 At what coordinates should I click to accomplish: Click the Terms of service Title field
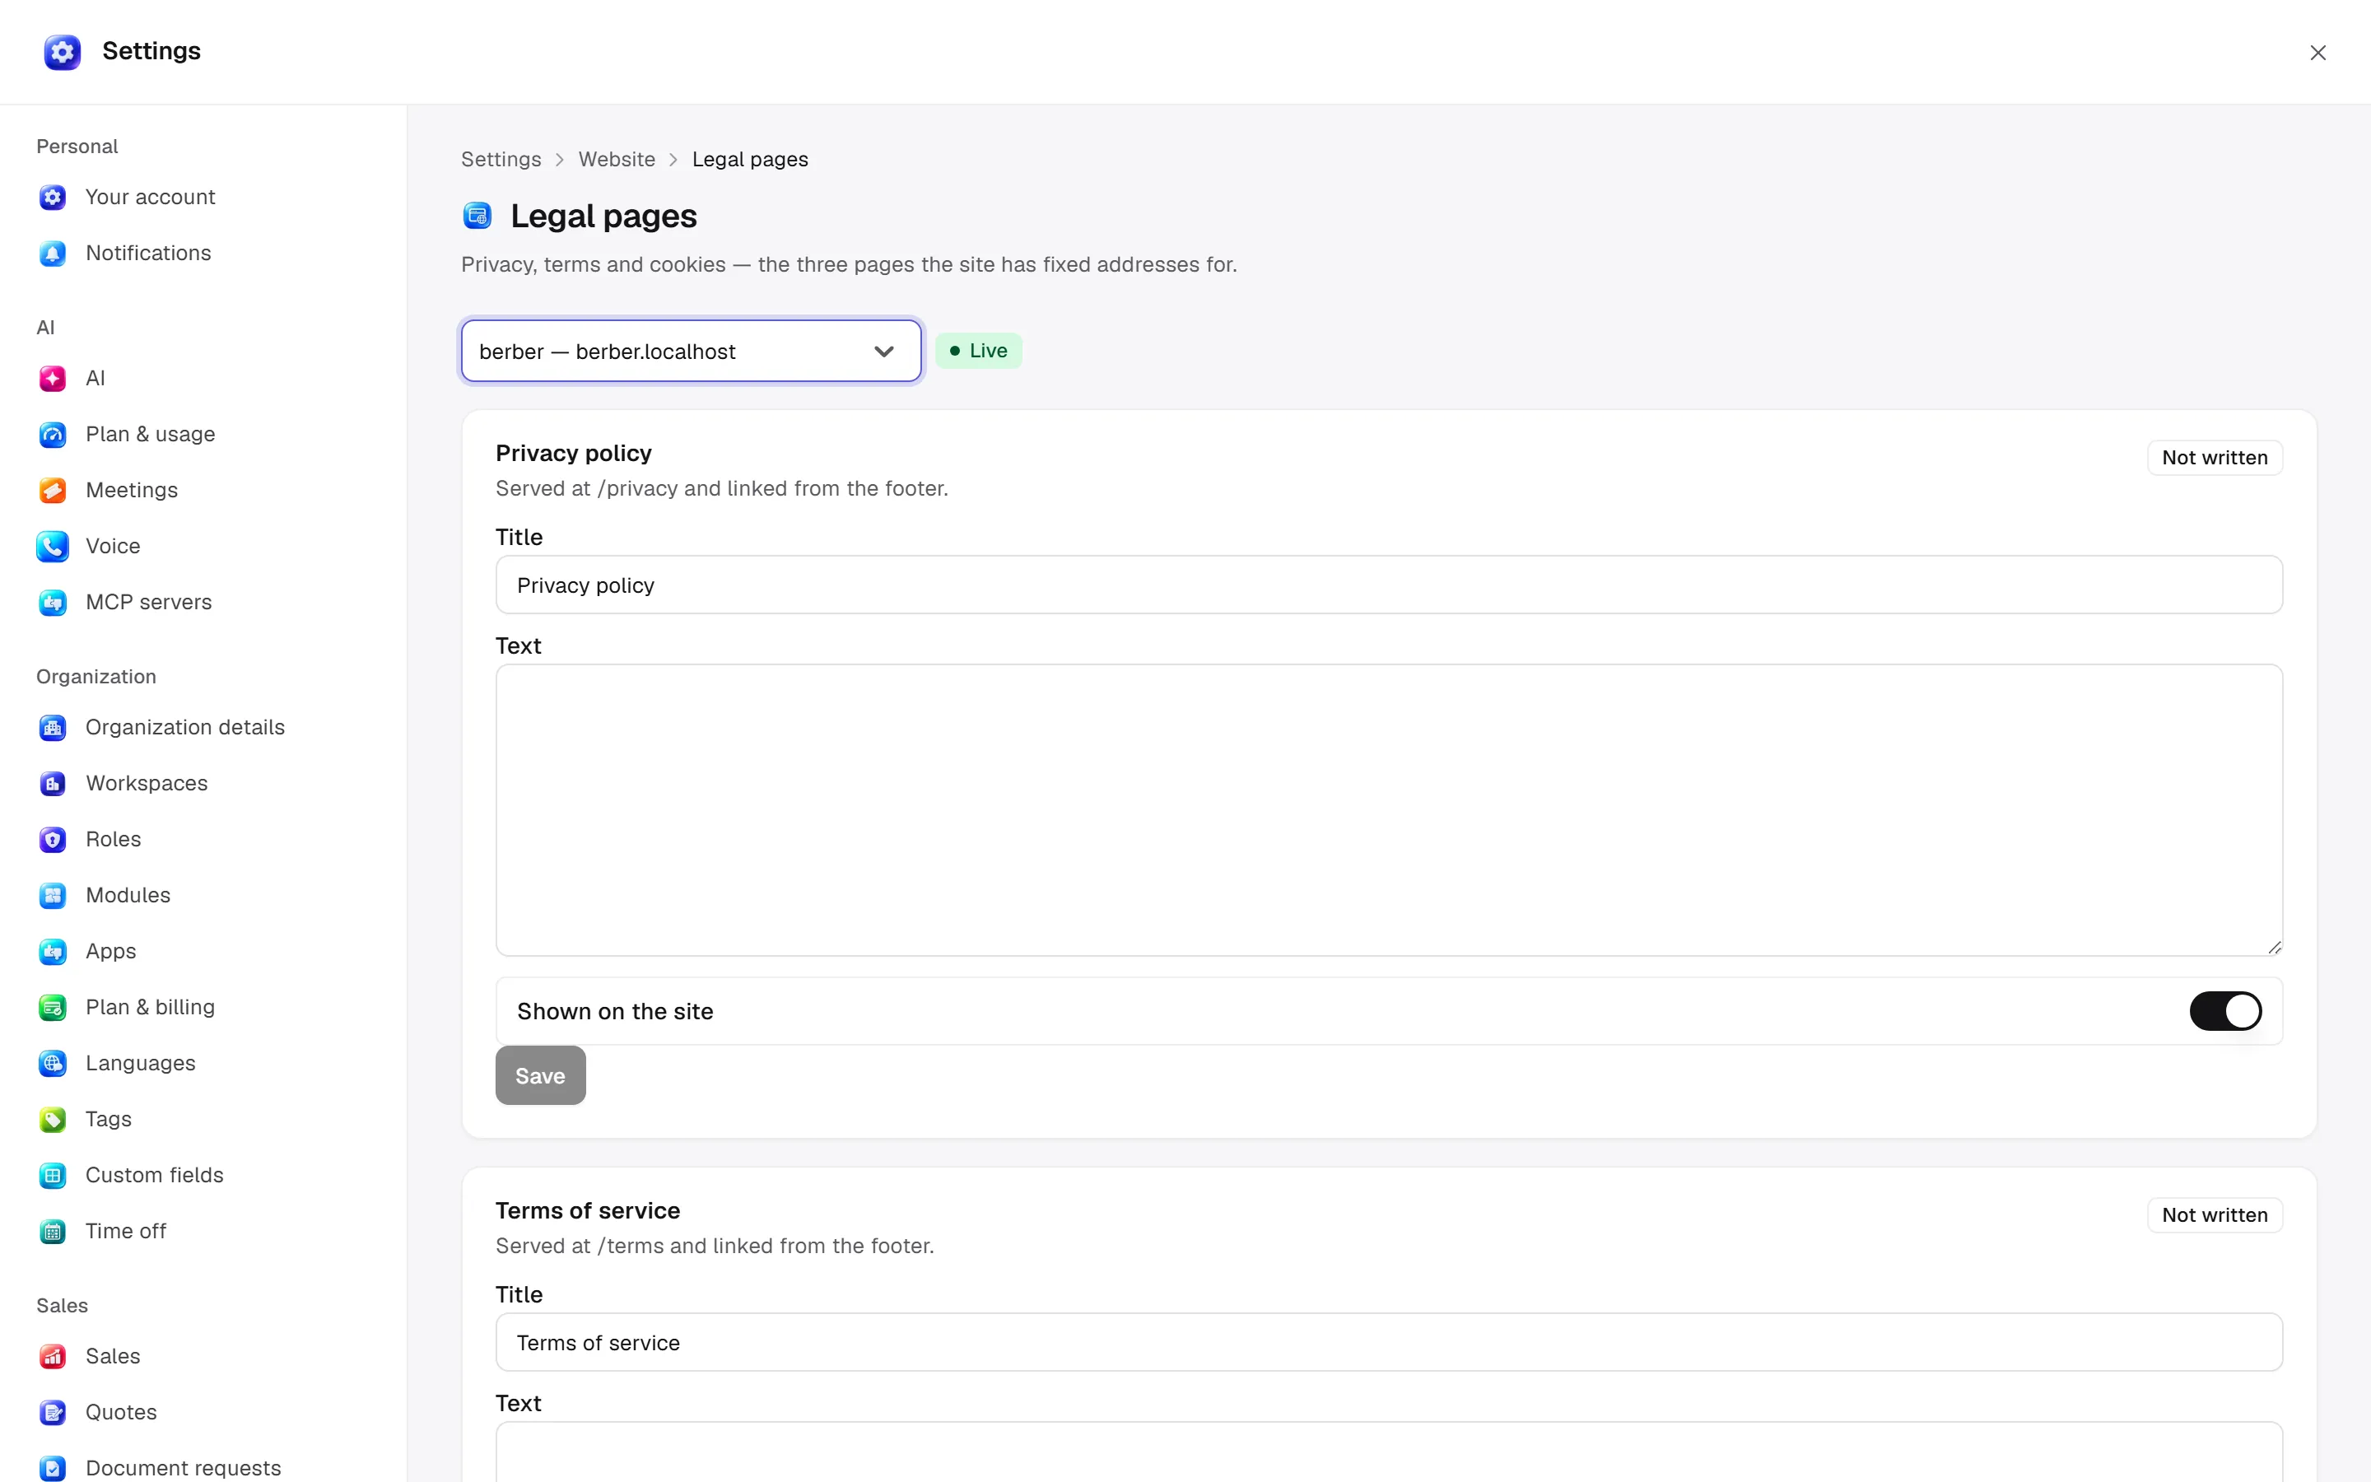pos(1388,1342)
